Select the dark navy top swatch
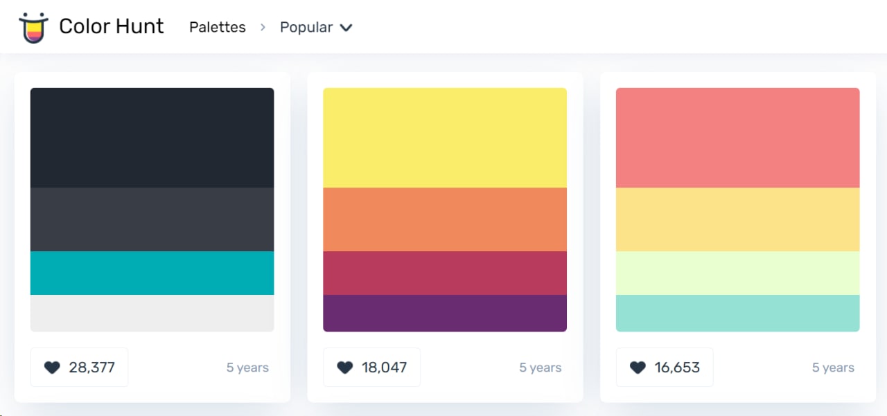 pyautogui.click(x=152, y=137)
